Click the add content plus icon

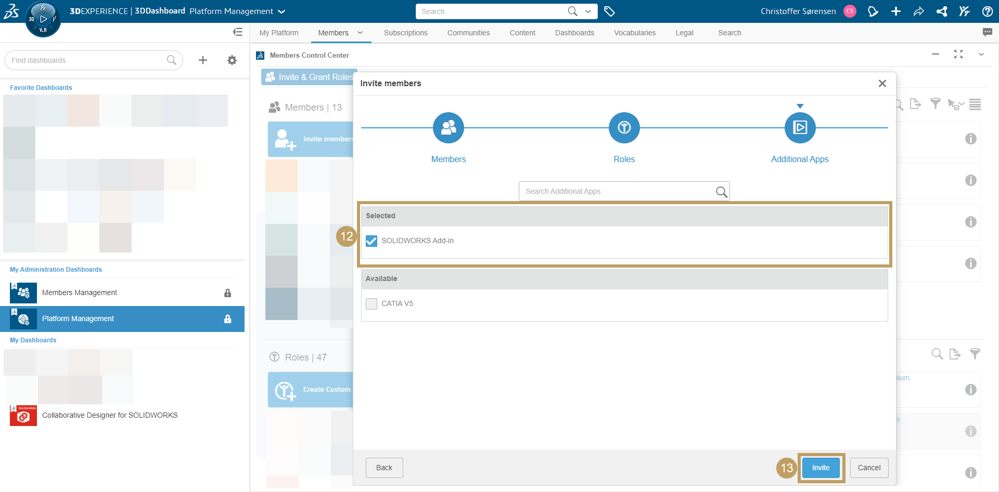point(896,11)
